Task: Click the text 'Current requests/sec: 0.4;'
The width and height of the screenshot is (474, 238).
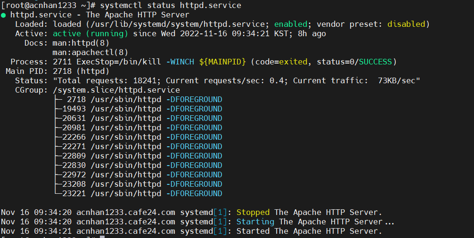Action: pos(227,81)
